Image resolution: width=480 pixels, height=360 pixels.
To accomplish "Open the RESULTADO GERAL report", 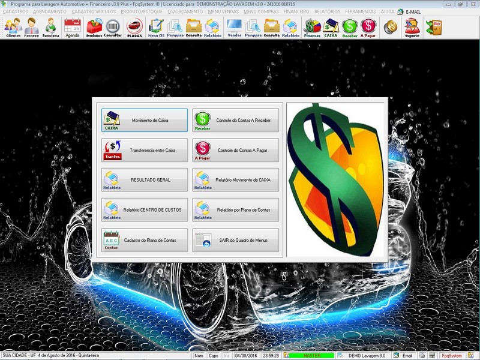I will [145, 180].
